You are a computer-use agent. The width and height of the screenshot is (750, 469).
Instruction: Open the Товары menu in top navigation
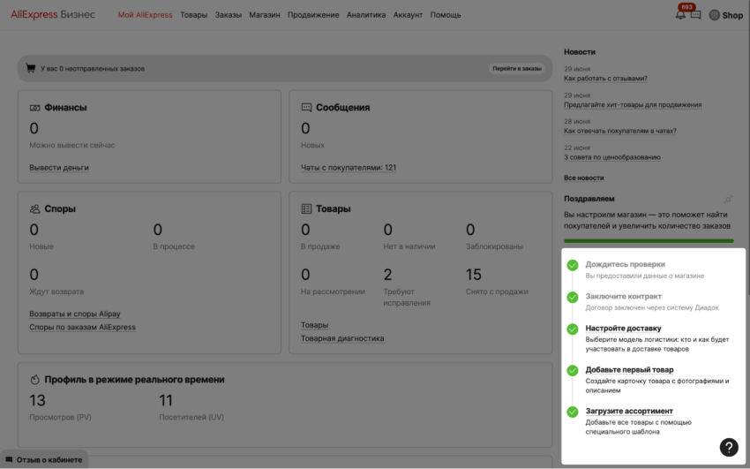194,15
